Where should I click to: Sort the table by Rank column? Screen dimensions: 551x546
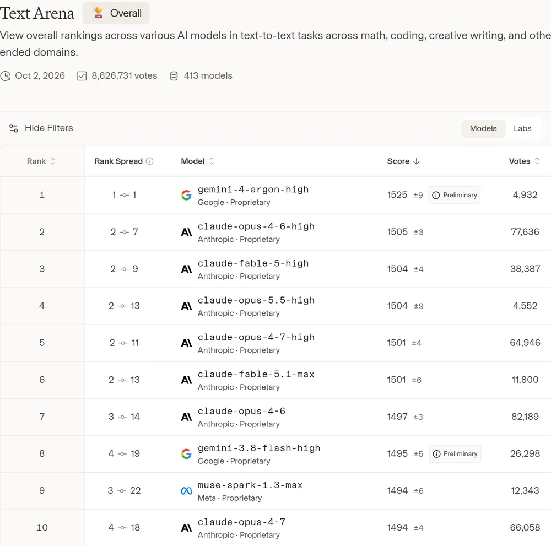click(x=41, y=161)
